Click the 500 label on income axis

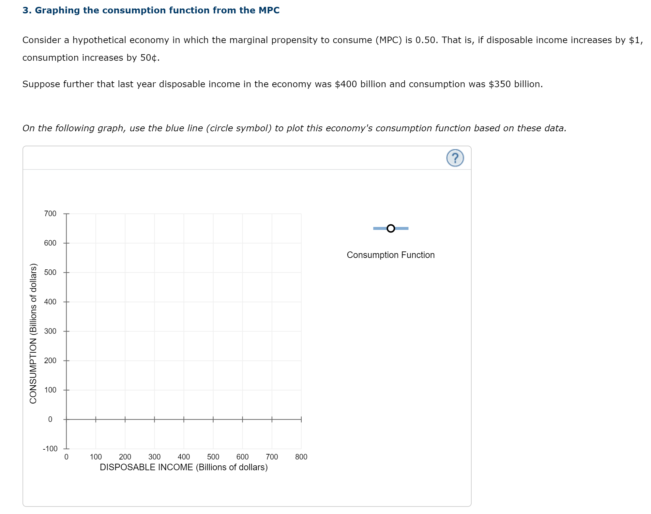click(213, 457)
